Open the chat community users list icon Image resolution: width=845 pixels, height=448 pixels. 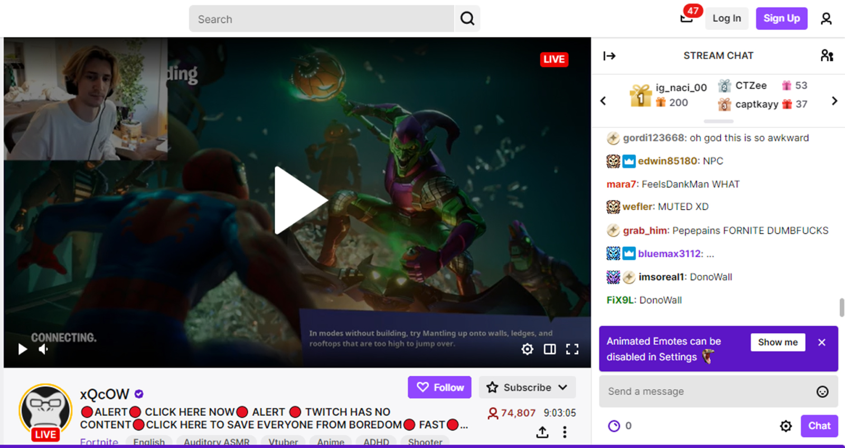(827, 55)
